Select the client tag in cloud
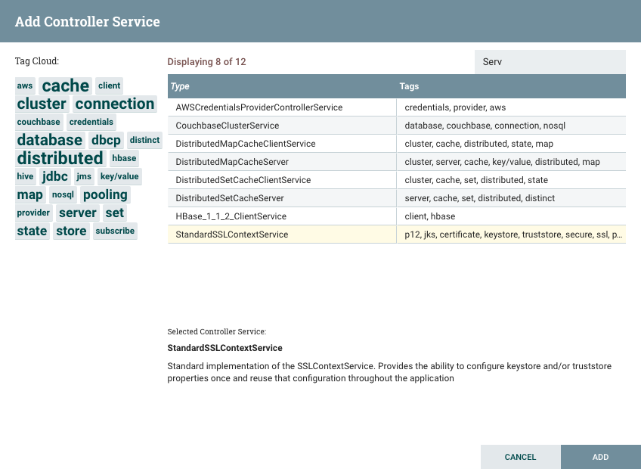This screenshot has width=641, height=469. pos(109,85)
